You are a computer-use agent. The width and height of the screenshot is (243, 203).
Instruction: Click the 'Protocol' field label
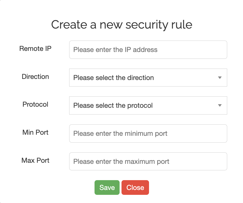pyautogui.click(x=35, y=104)
